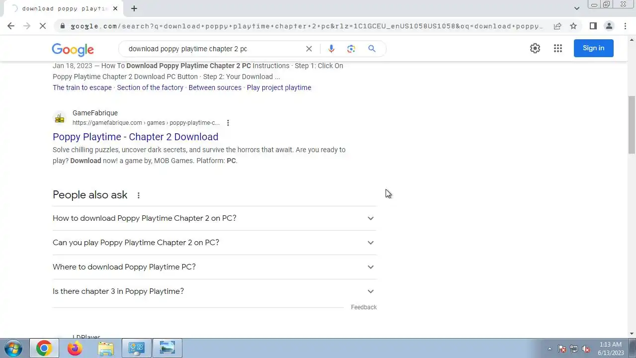Launch Firefox from the taskbar
The height and width of the screenshot is (358, 636).
[75, 348]
